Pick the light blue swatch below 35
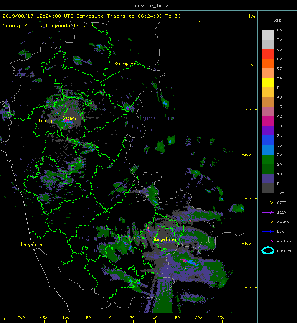 268,150
